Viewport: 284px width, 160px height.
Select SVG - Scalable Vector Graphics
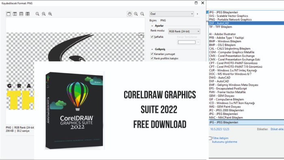click(228, 16)
